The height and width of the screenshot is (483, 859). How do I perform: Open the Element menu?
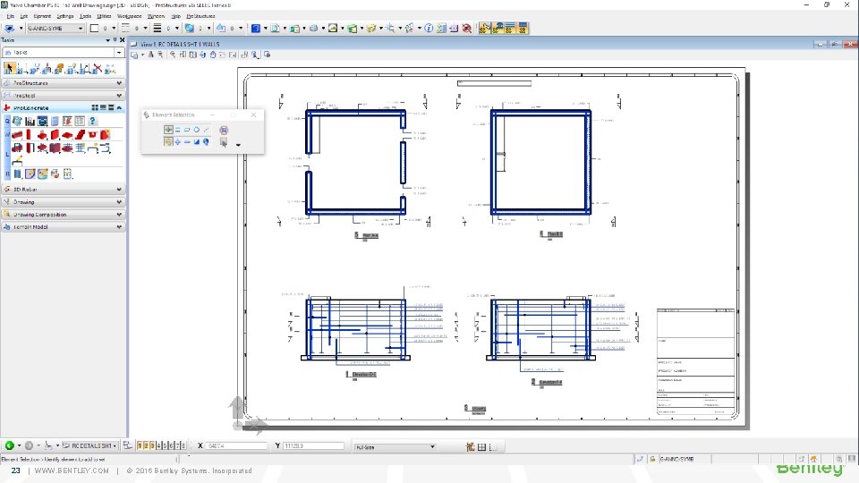(x=42, y=16)
